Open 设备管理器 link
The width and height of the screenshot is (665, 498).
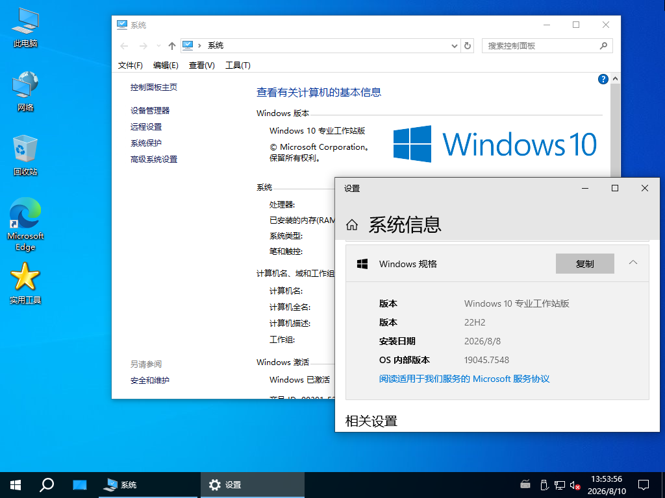pos(150,110)
